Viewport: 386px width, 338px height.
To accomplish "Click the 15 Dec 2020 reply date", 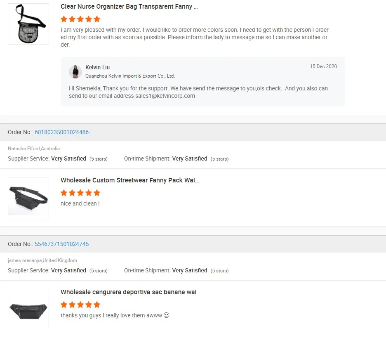I will click(323, 66).
